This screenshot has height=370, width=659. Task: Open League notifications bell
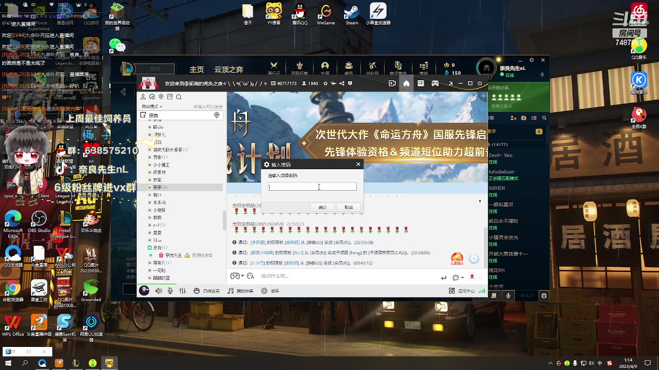pos(542,75)
